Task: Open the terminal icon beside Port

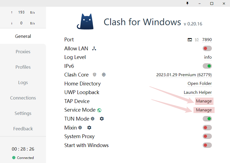Action: tap(190, 40)
